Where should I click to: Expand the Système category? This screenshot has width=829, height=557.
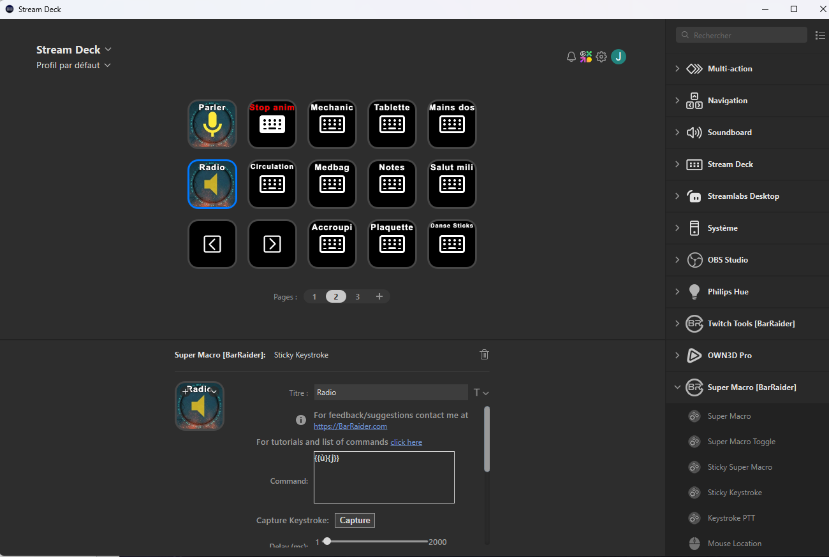click(747, 228)
